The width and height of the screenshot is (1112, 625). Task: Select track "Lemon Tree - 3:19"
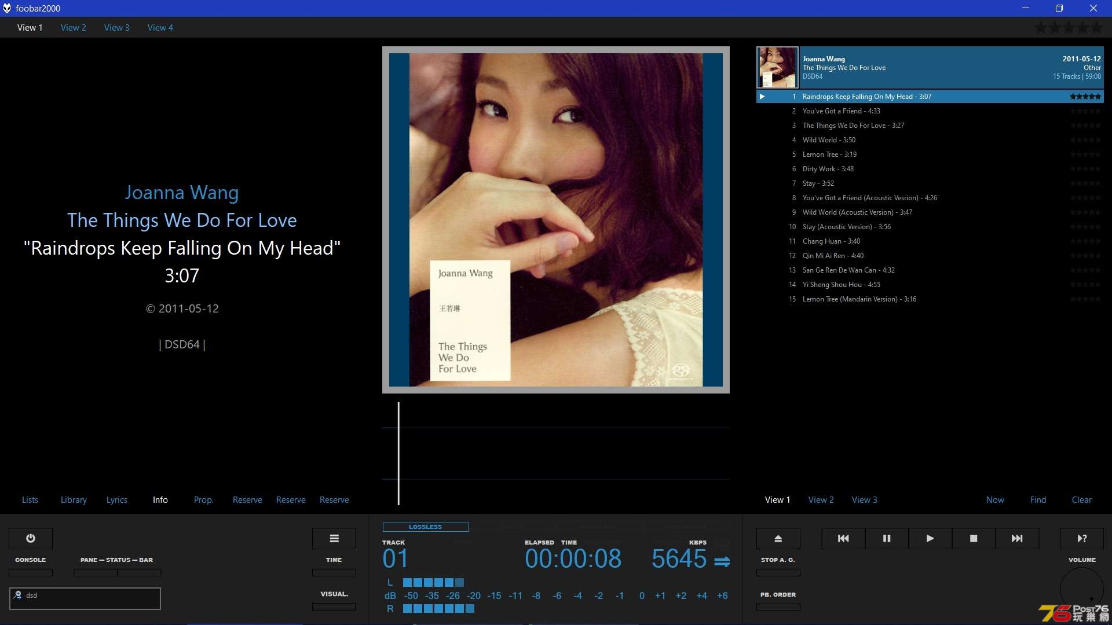[x=930, y=155]
